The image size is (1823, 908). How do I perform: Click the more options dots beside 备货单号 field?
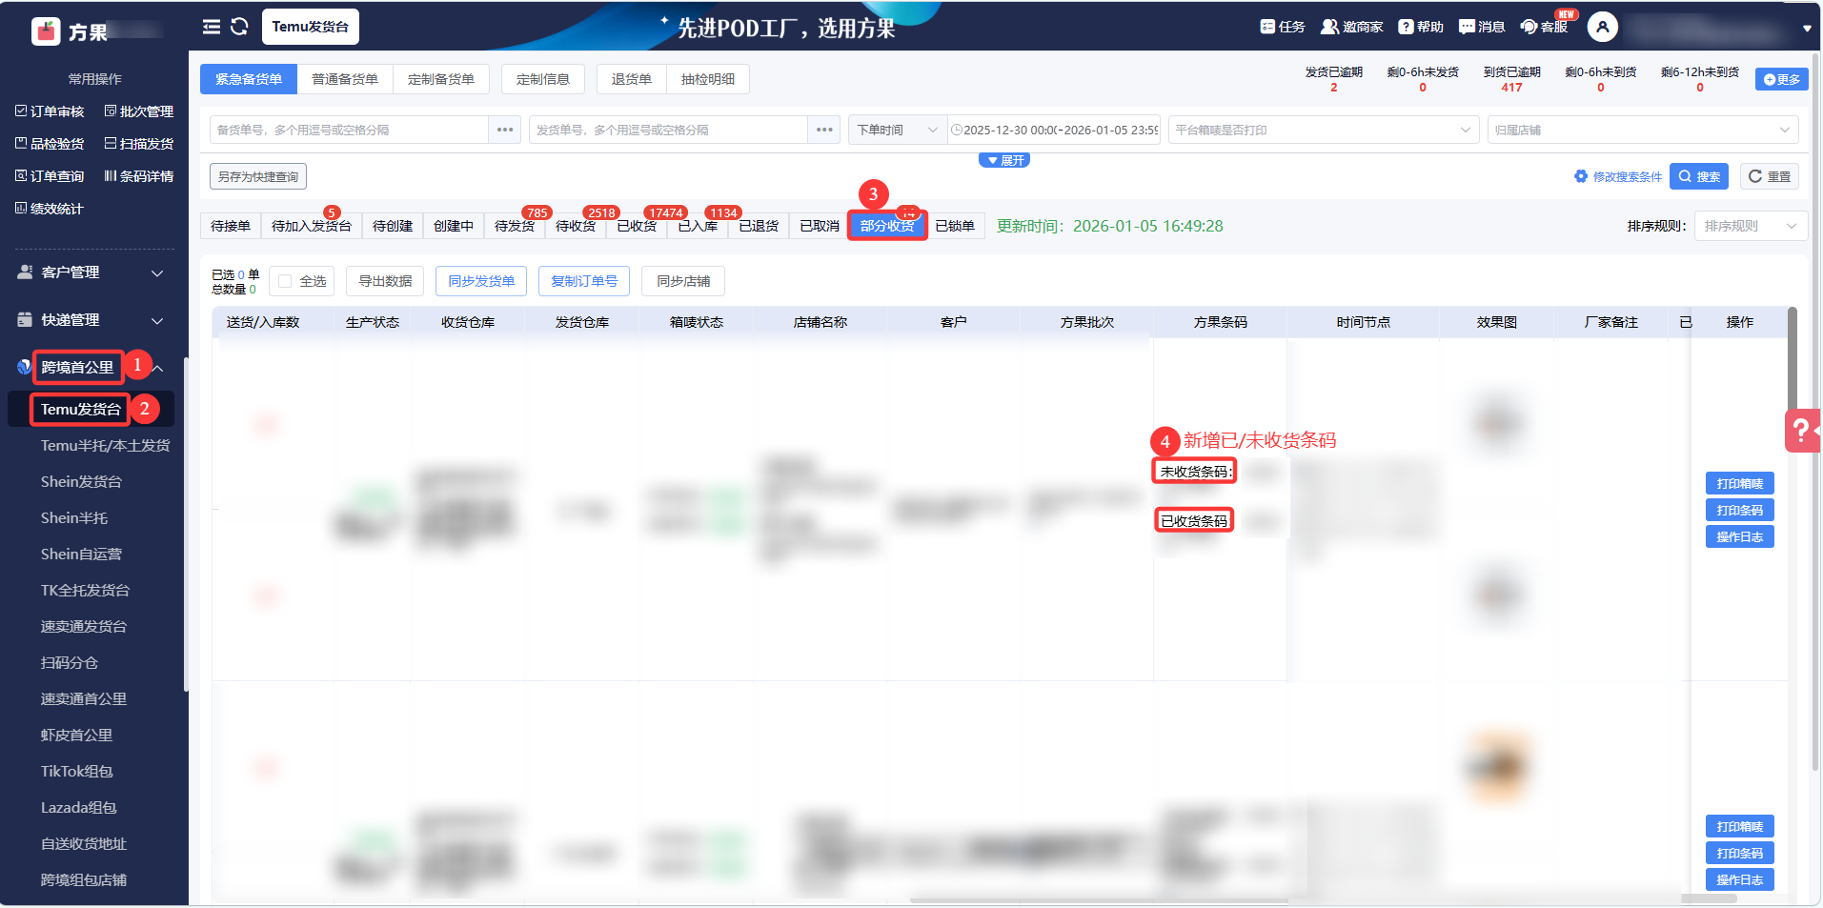[504, 130]
